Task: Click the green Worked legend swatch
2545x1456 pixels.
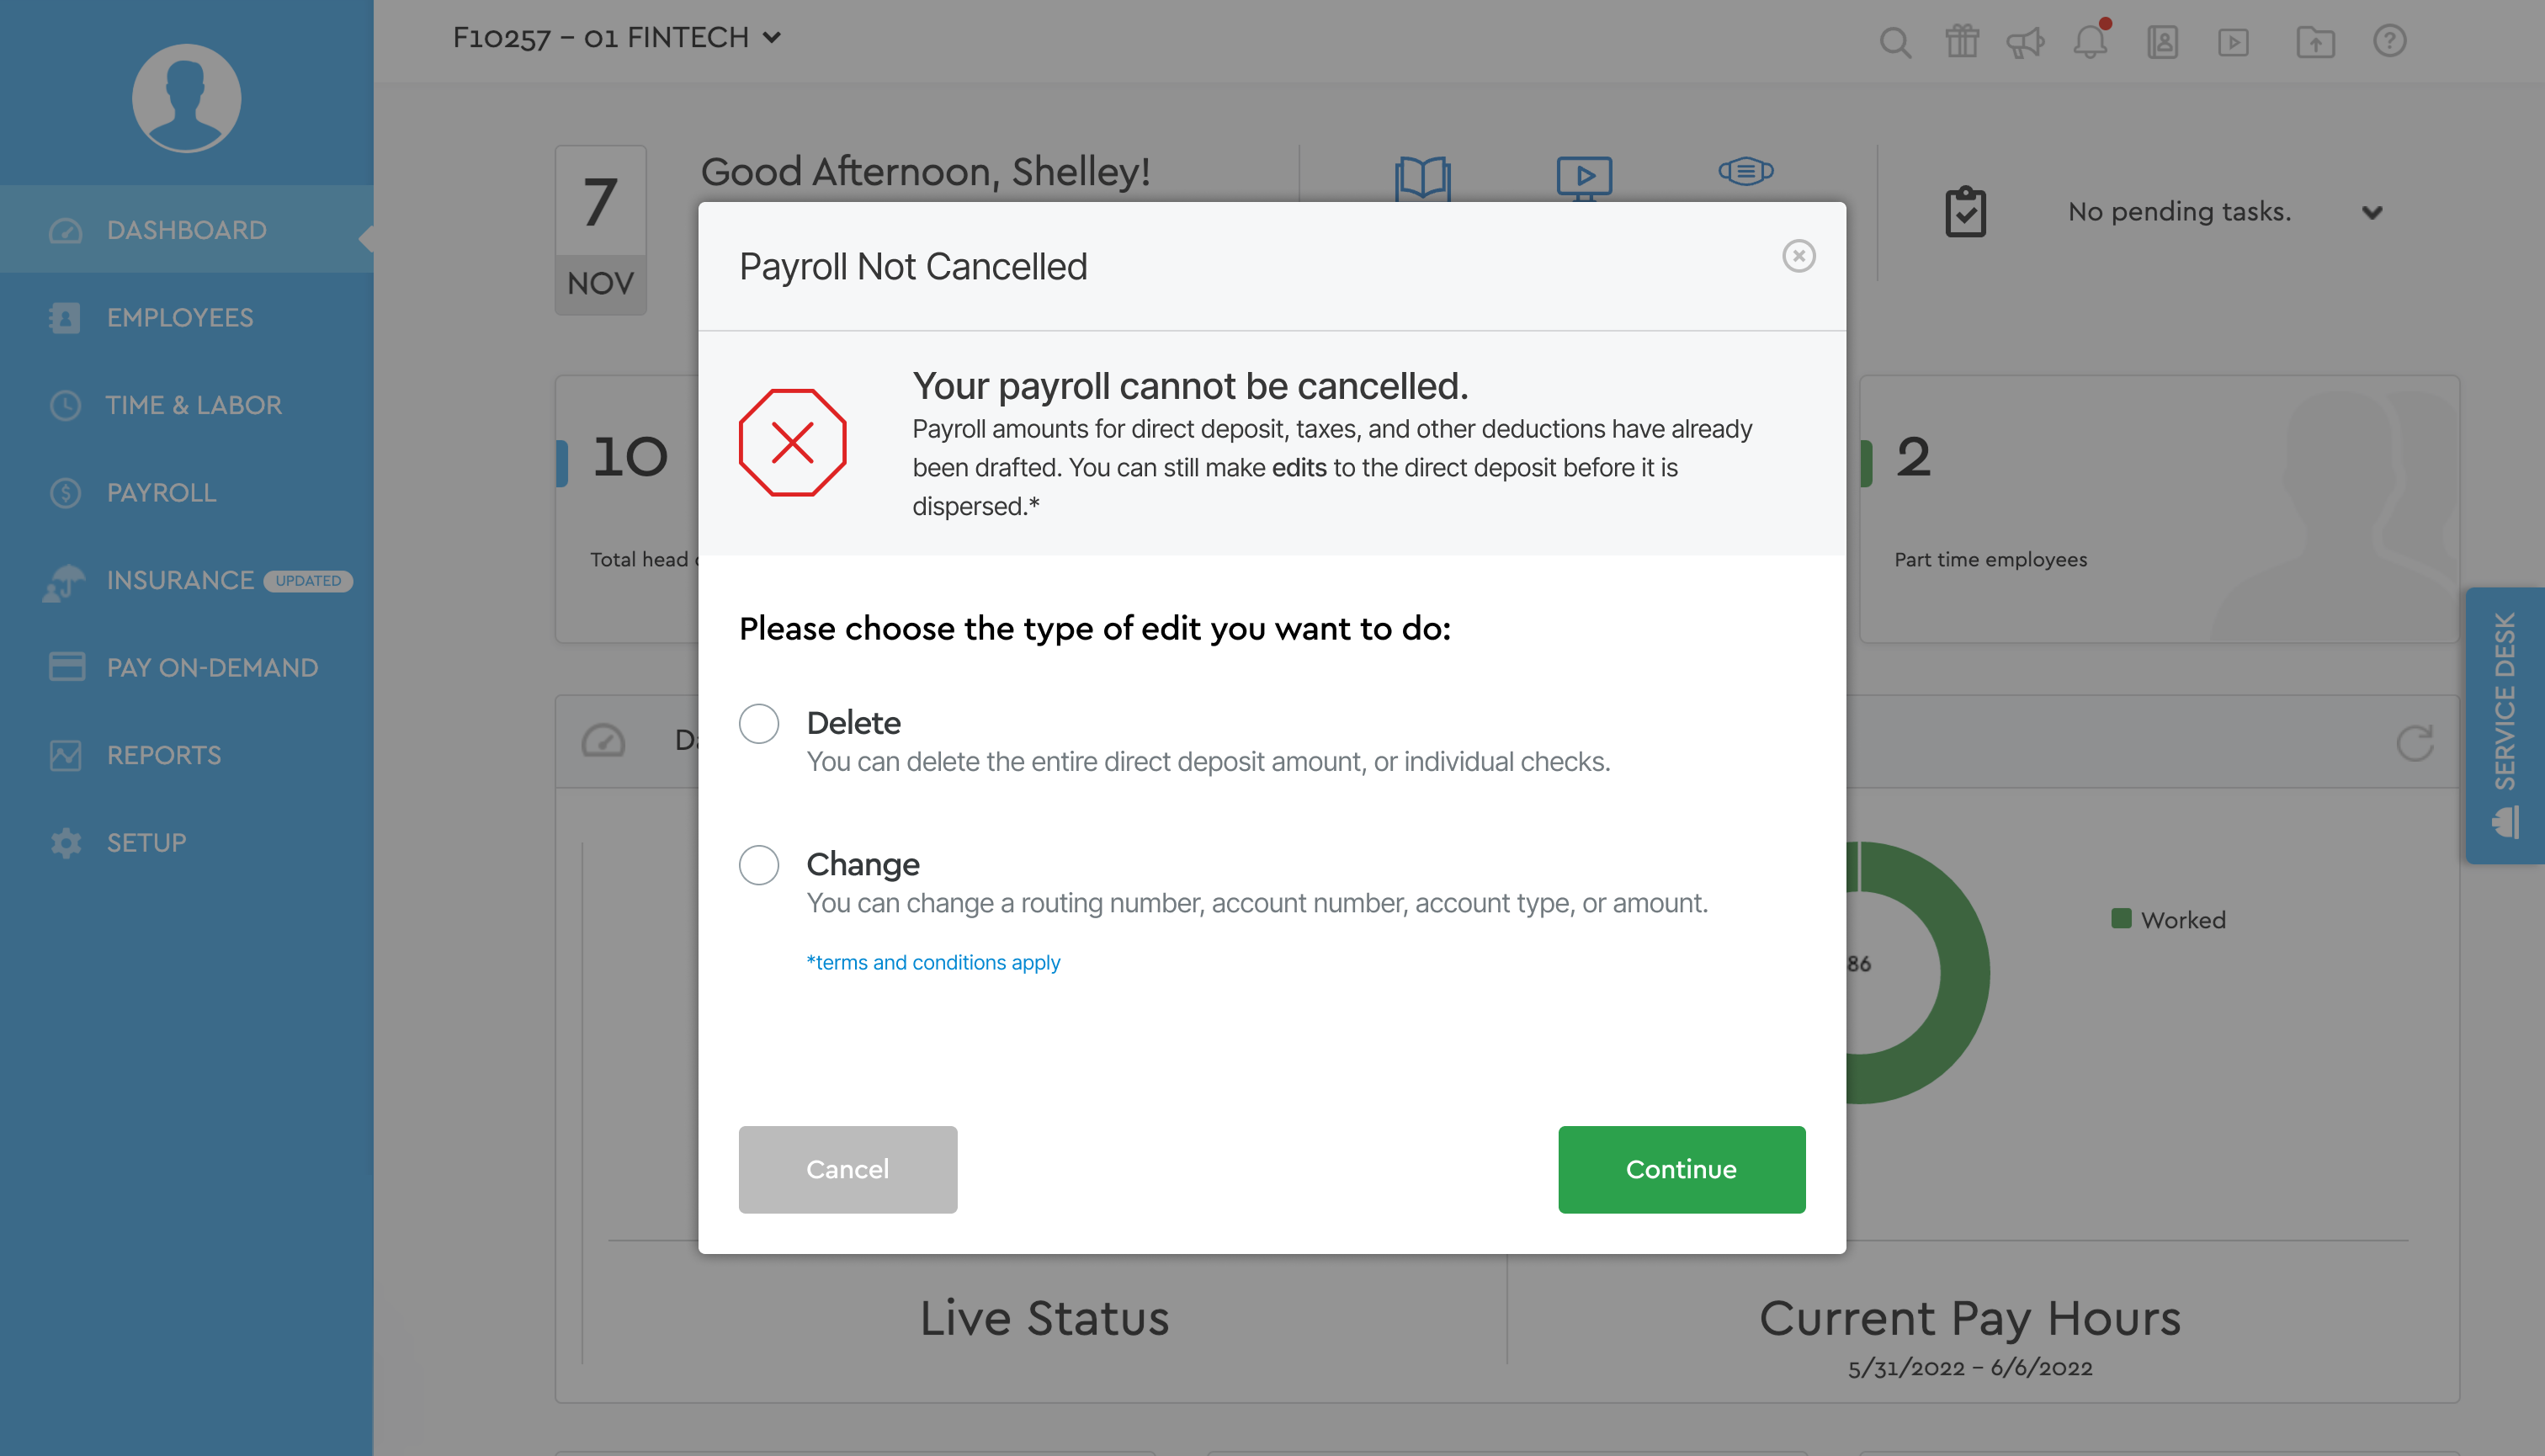Action: 2120,918
